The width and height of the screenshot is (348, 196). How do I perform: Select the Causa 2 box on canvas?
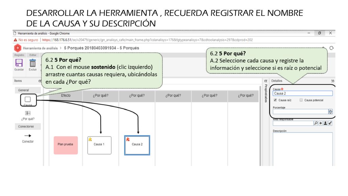(x=137, y=145)
